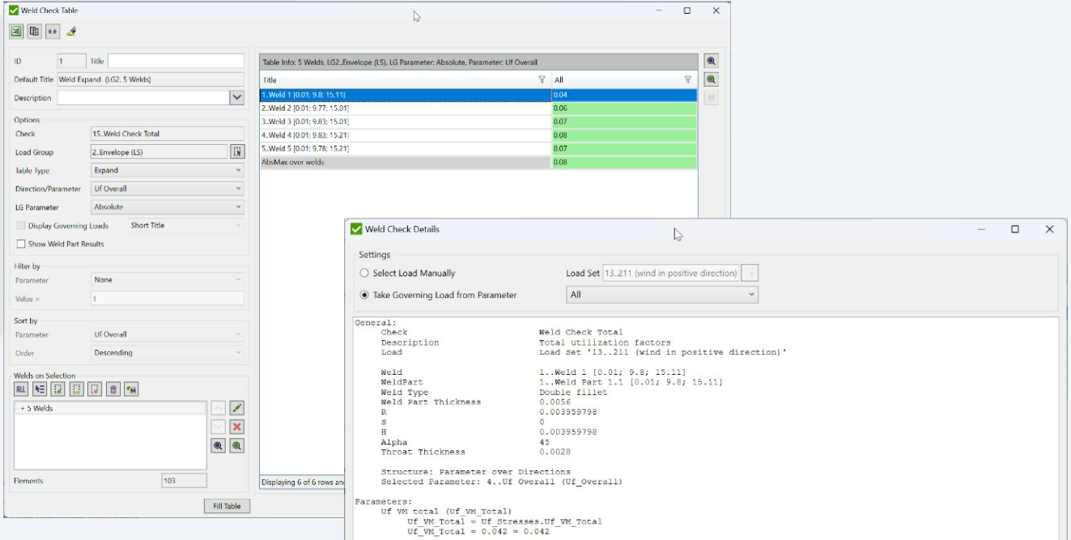Click the move down arrow beside welds list
Viewport: 1071px width, 540px height.
click(219, 427)
